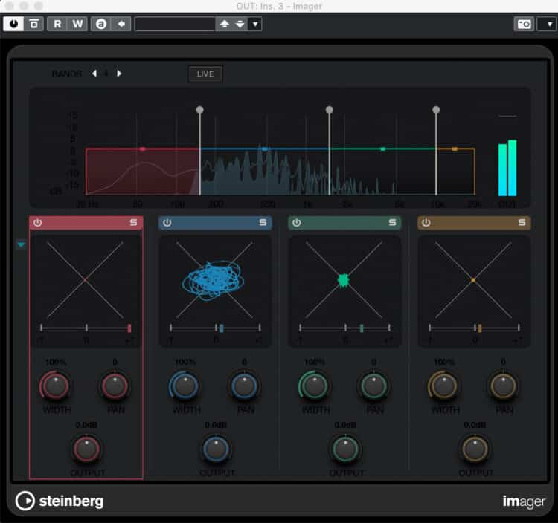This screenshot has width=558, height=523.
Task: Click the A/B settings switch icon
Action: [x=101, y=25]
